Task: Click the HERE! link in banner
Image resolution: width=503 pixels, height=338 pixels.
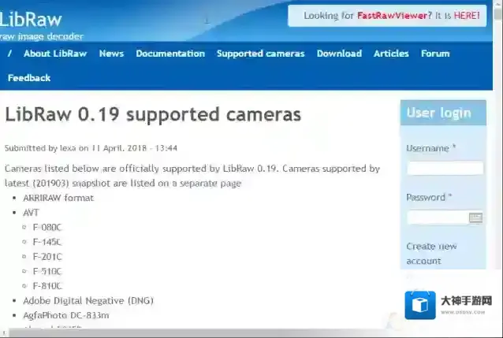Action: click(x=467, y=16)
